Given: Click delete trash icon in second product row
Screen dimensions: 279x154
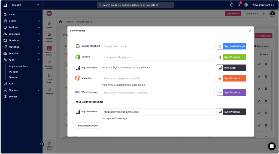Looking at the screenshot, I should (266, 76).
